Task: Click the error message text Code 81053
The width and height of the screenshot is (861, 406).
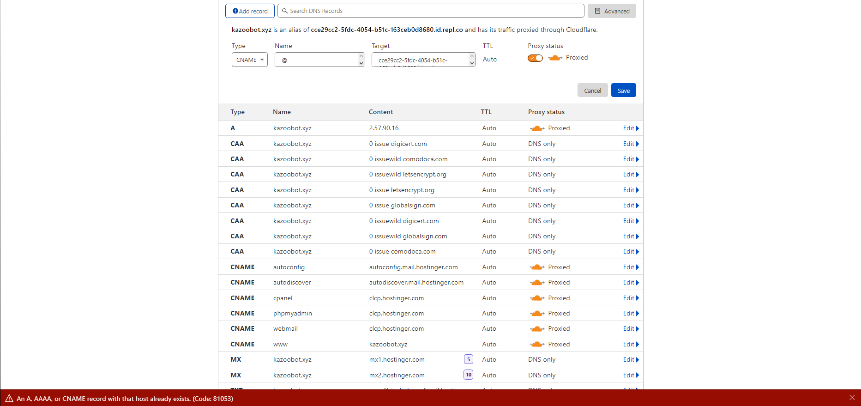Action: pos(125,399)
